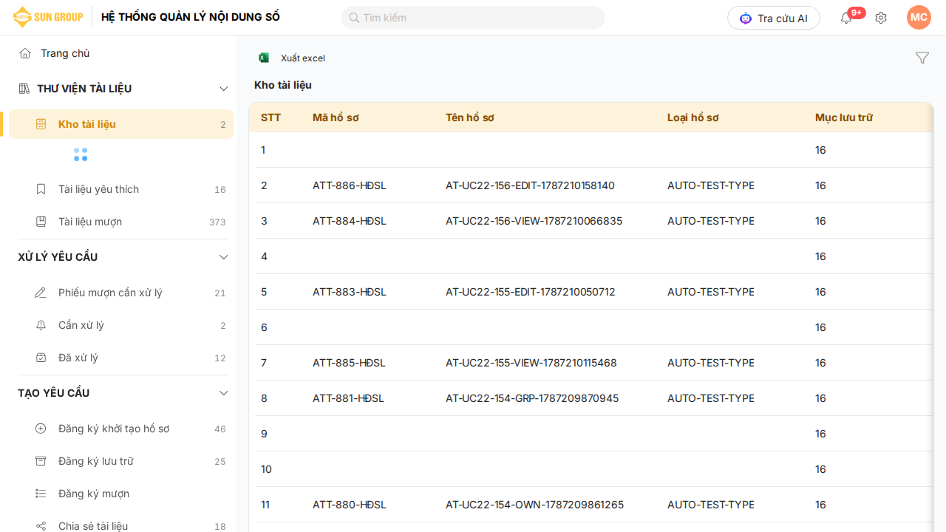Click the Đăng ký khởi tạo hồ sơ plus icon

41,429
